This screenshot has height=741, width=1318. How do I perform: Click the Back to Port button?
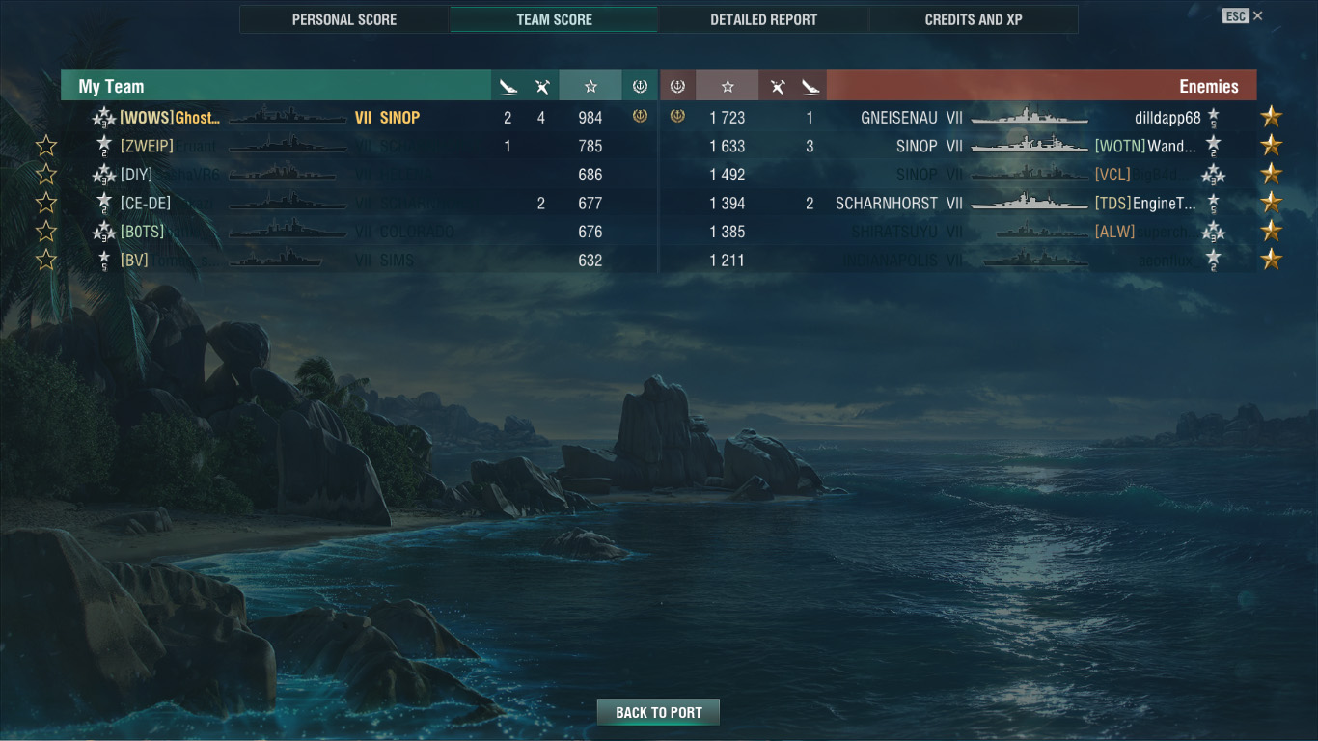659,712
